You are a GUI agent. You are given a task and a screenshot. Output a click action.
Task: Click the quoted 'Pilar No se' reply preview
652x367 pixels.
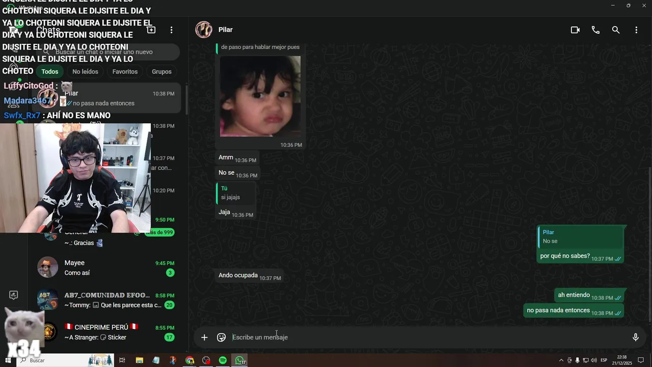click(581, 237)
